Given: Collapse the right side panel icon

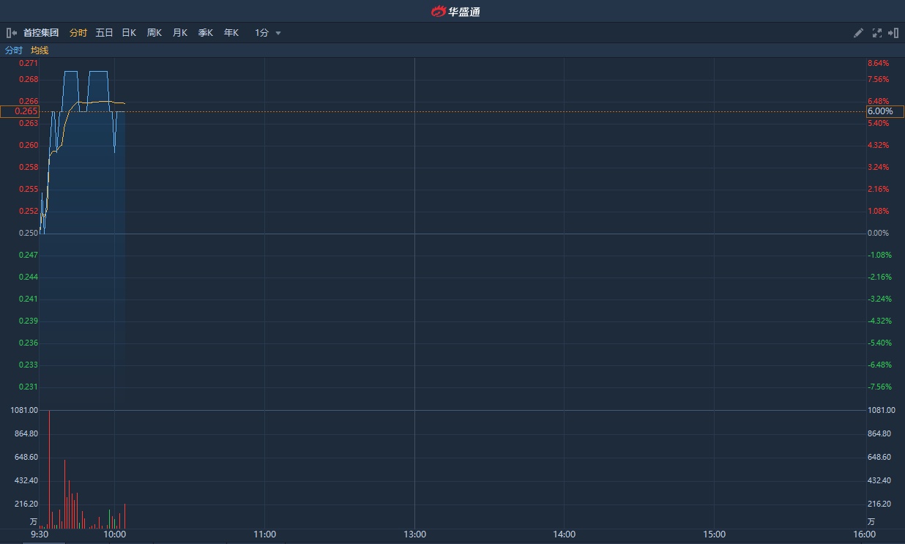Looking at the screenshot, I should (893, 33).
